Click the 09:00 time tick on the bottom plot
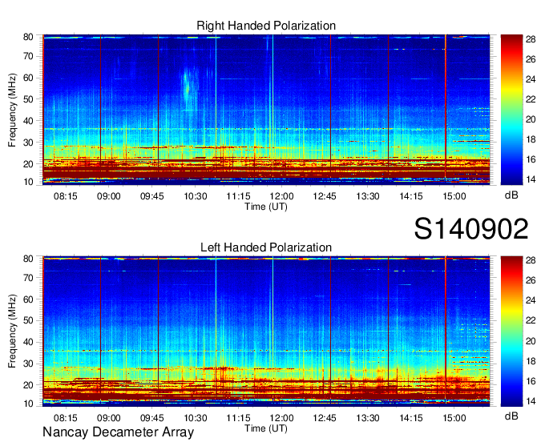Viewport: 545px width, 442px height. (x=108, y=418)
